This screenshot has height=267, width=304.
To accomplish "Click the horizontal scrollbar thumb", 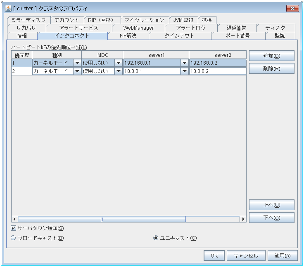I will [102, 219].
